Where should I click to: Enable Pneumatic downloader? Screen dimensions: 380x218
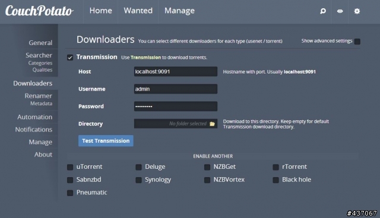point(70,193)
